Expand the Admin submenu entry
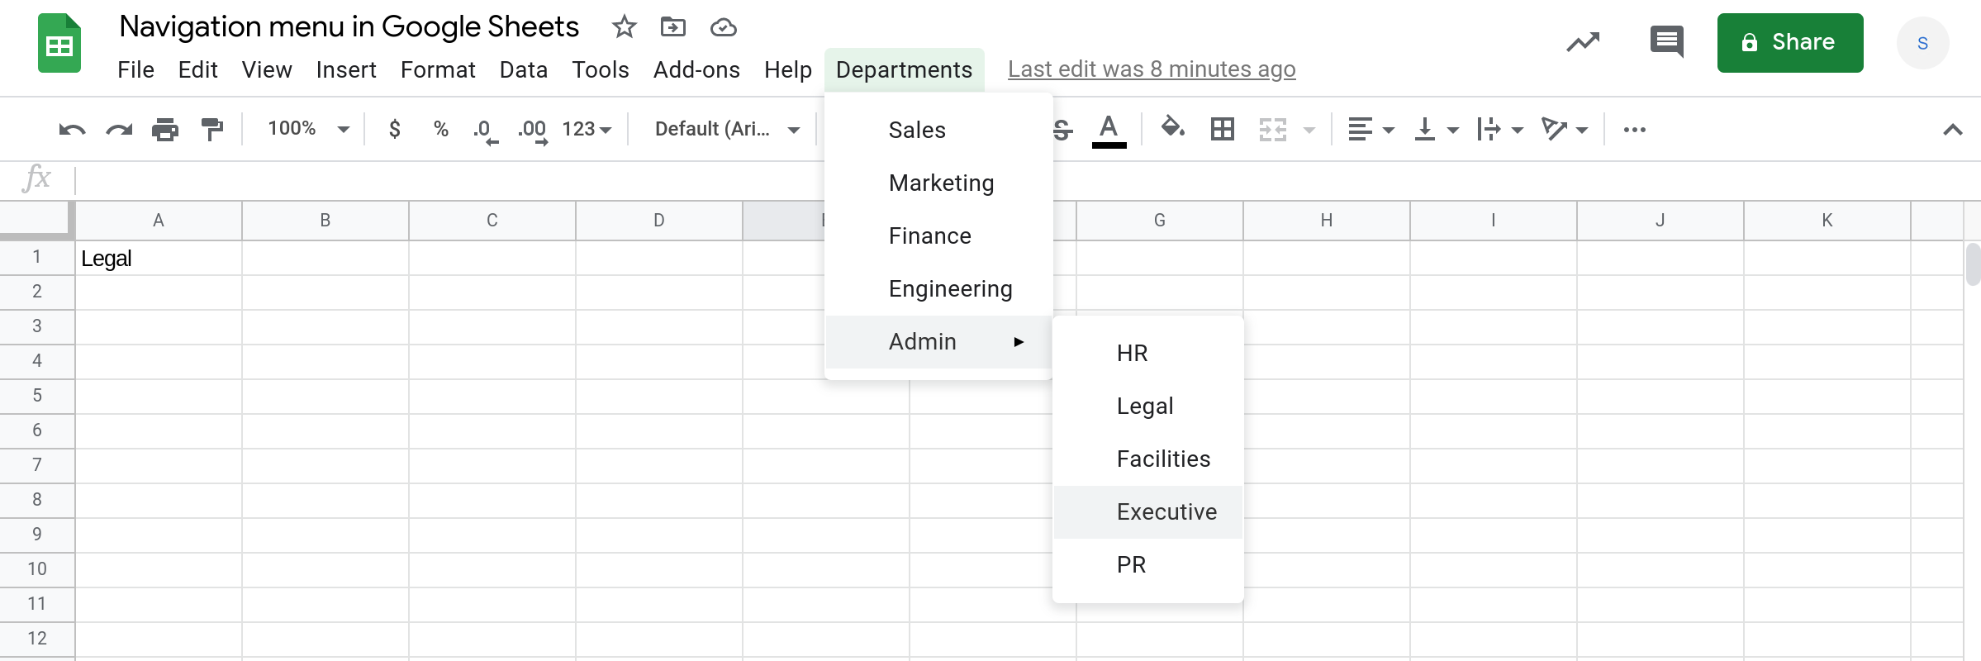1981x661 pixels. click(938, 341)
